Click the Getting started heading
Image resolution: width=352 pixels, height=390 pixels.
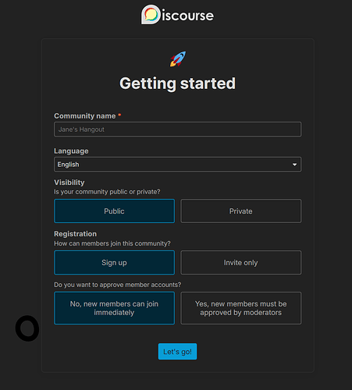point(177,83)
